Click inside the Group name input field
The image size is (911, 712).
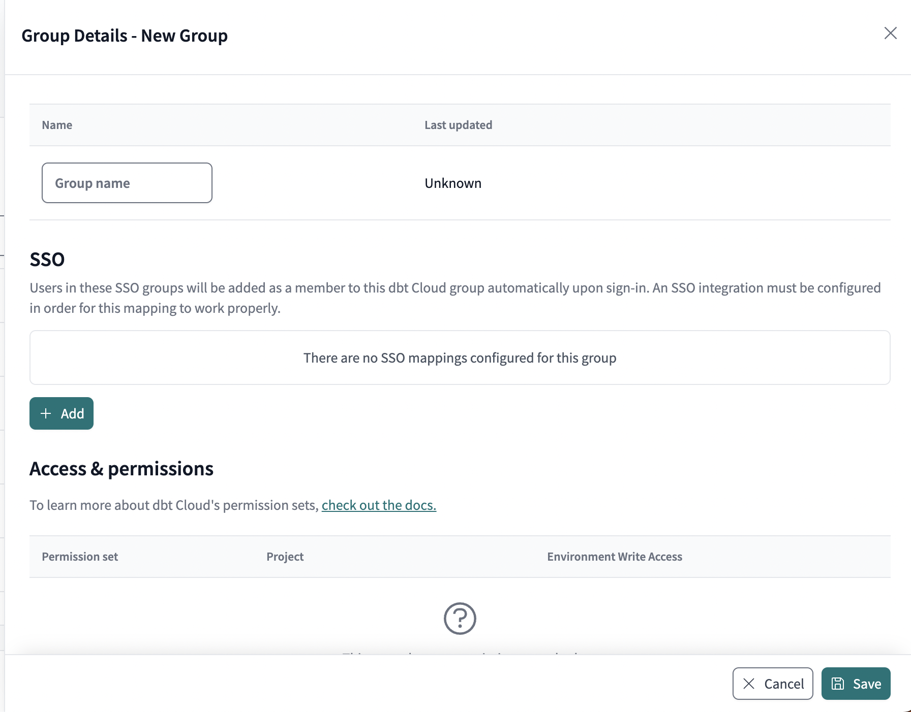click(127, 183)
